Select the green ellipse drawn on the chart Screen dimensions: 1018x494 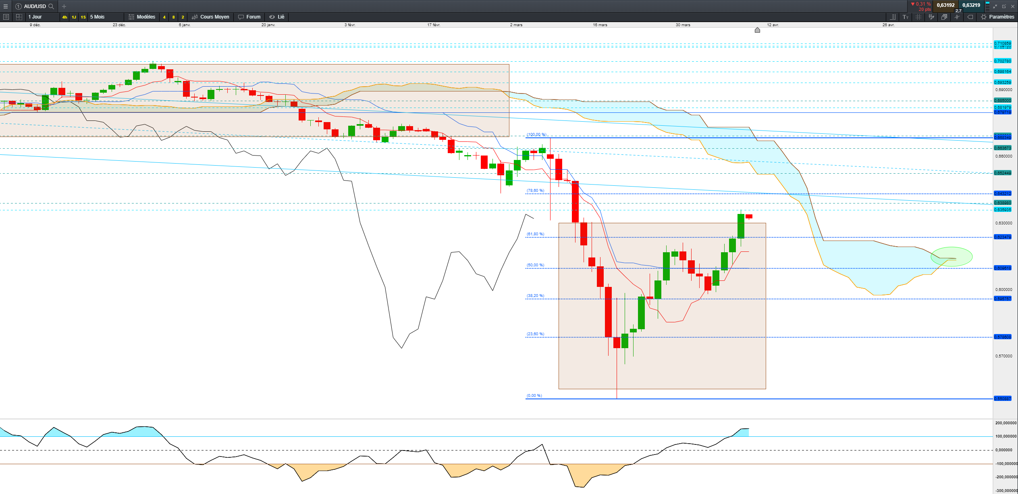[952, 257]
